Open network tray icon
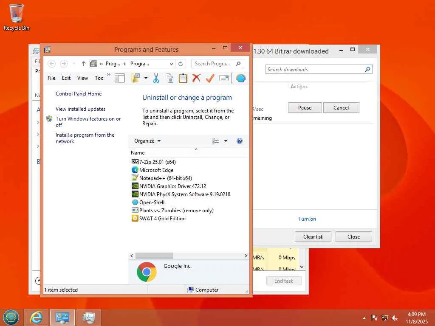 point(384,318)
